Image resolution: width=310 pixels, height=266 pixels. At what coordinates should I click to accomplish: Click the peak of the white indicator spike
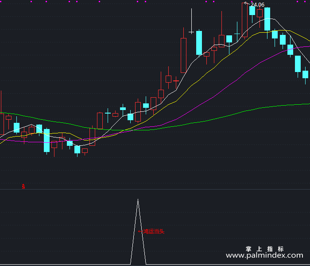click(138, 199)
